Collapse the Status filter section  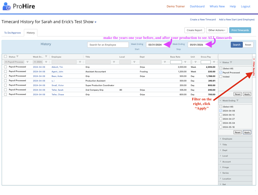(221, 62)
